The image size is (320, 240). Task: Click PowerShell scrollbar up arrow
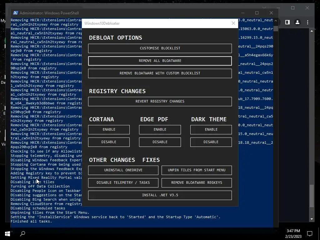pos(276,20)
